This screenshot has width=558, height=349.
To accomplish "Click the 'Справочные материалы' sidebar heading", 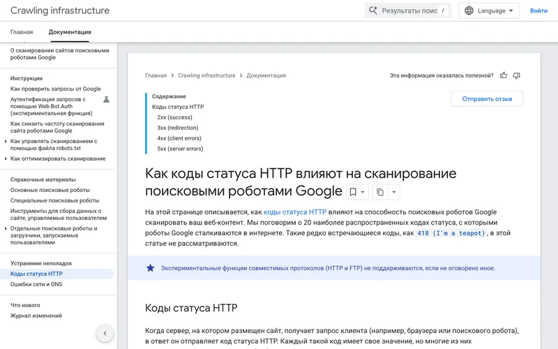I will pos(43,179).
